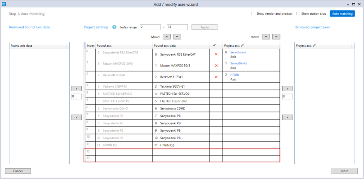Viewport: 364px width, 179px height.
Task: Click right arrow button beside Removed project axes list
Action: (288, 117)
